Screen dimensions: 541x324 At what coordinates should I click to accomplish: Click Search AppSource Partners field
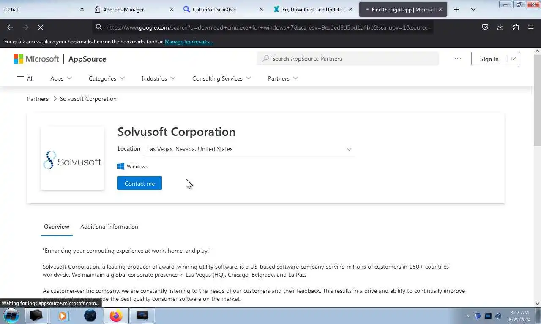pos(348,59)
